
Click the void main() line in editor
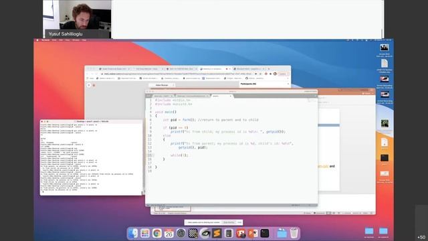pos(166,112)
